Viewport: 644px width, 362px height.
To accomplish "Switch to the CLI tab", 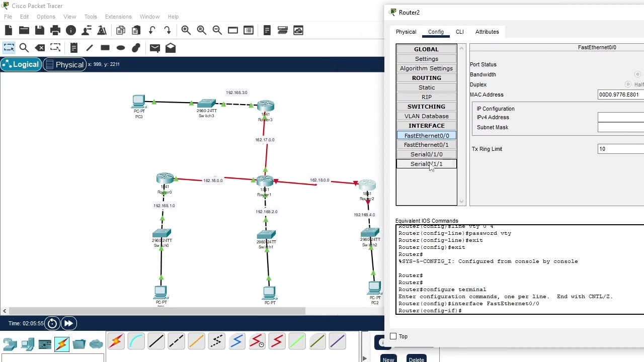I will pos(460,32).
